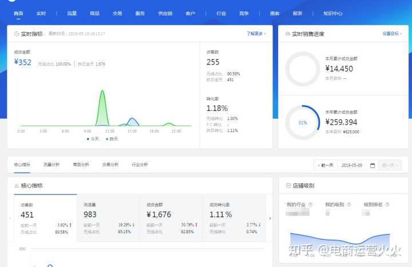Click the help icon next to 我的行业
Viewport: 412px width, 267px height.
310,205
